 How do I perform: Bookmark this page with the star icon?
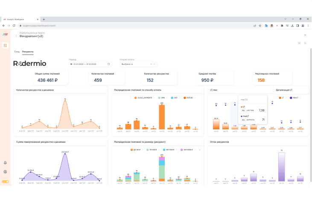pyautogui.click(x=260, y=26)
